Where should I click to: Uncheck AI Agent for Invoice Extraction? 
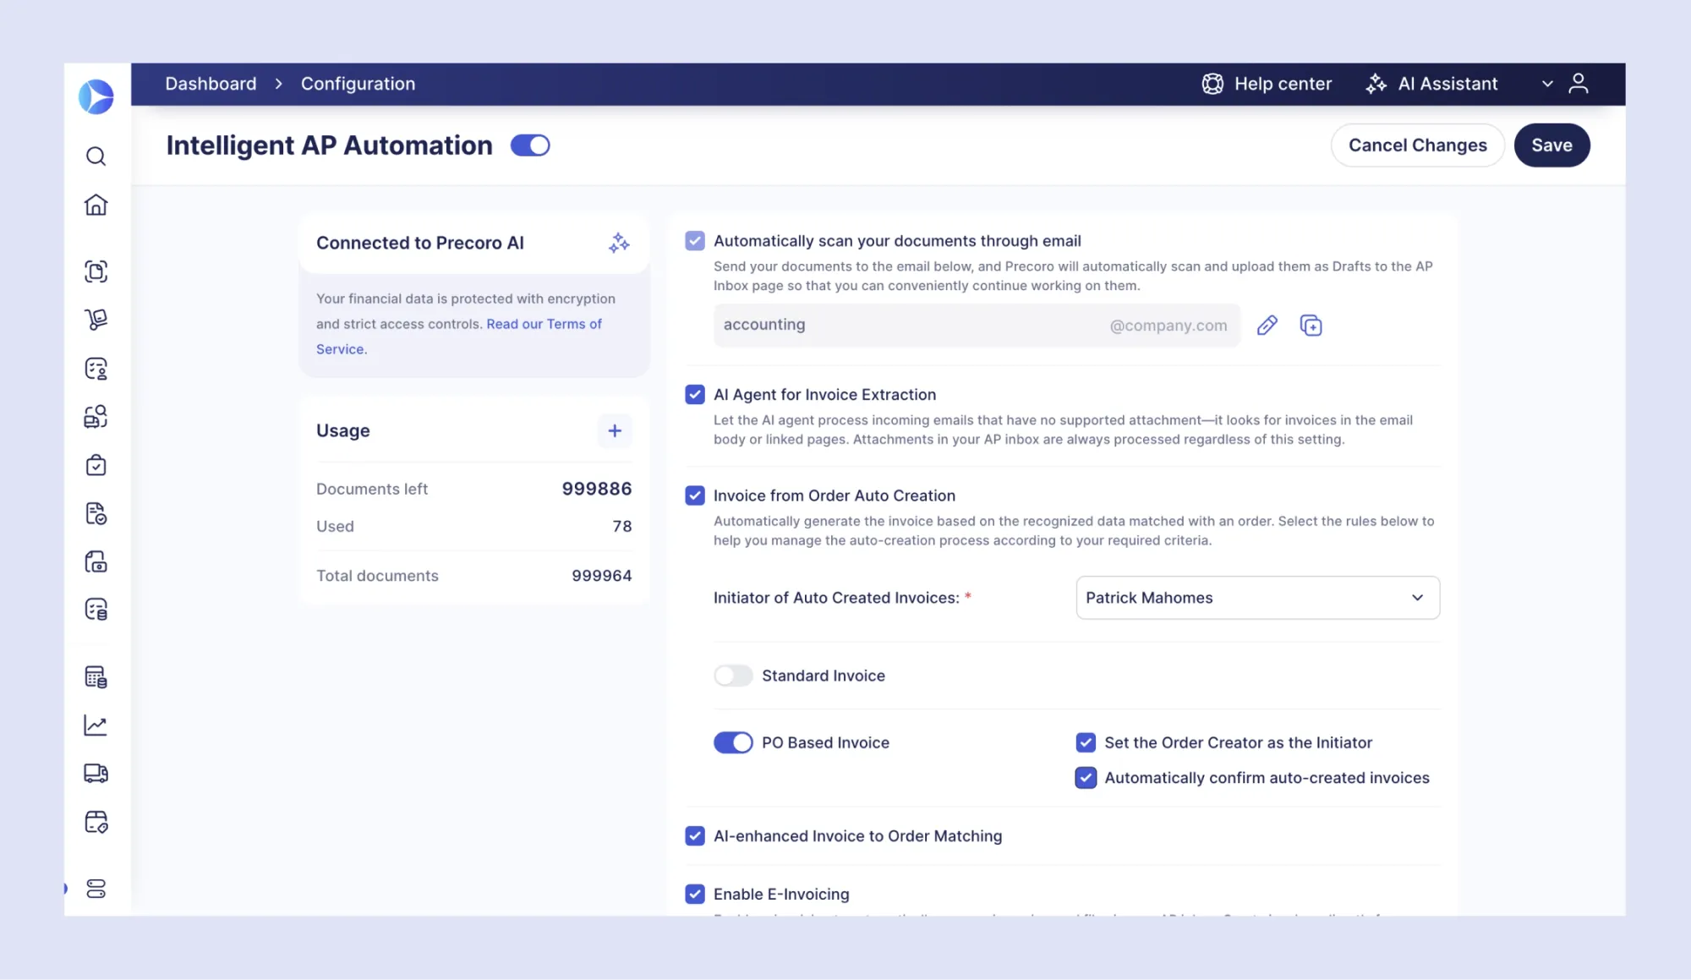click(695, 395)
